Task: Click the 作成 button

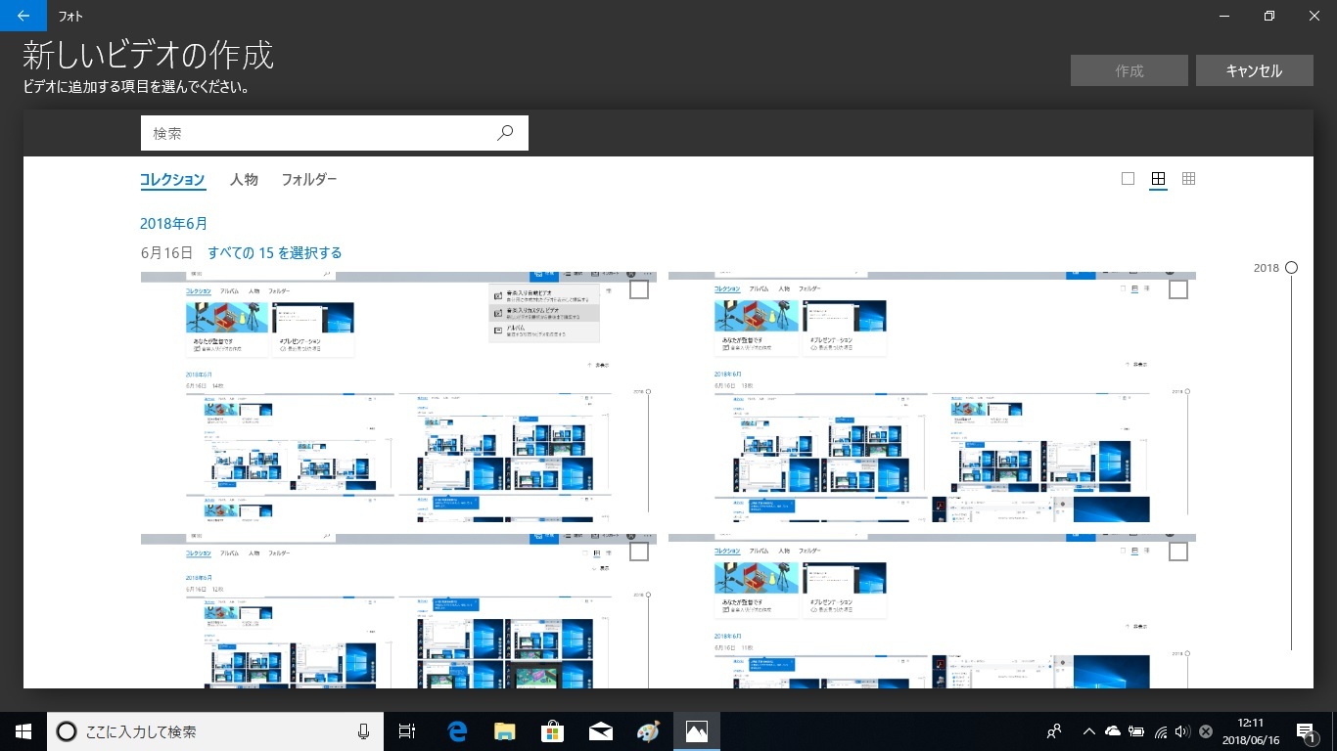Action: coord(1130,70)
